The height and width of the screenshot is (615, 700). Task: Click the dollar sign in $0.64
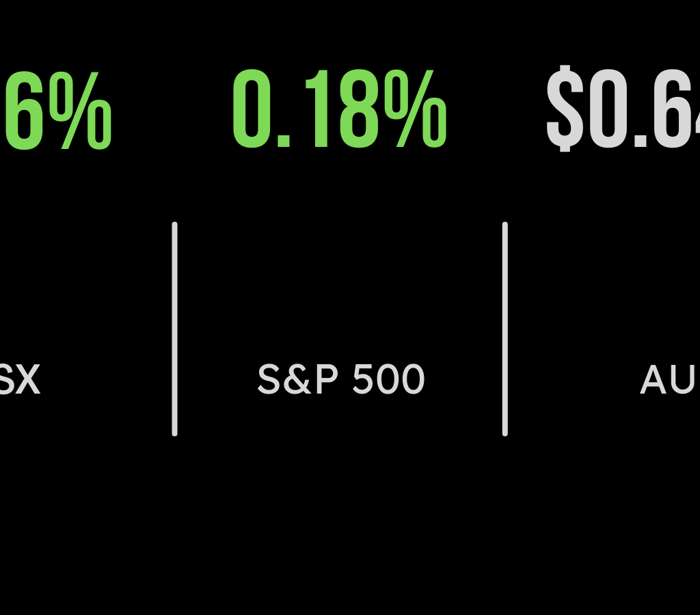[x=565, y=109]
